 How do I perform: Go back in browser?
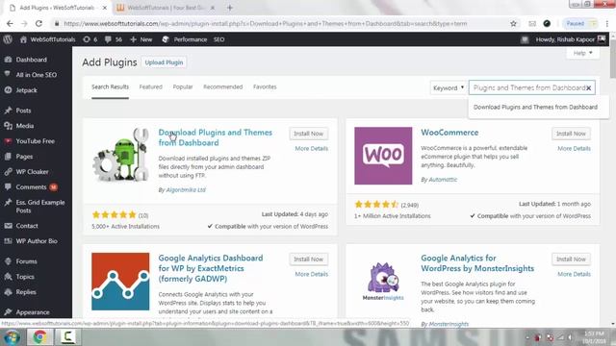tap(10, 23)
